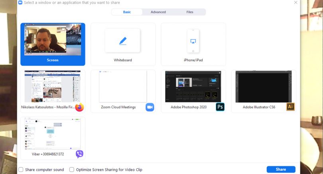The height and width of the screenshot is (174, 323).
Task: Select Adobe Photoshop 2020 window thumbnail
Action: click(193, 86)
